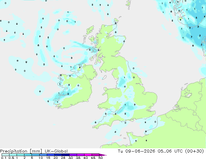
Task: Click the "Precipitation" title word
Action: point(14,151)
